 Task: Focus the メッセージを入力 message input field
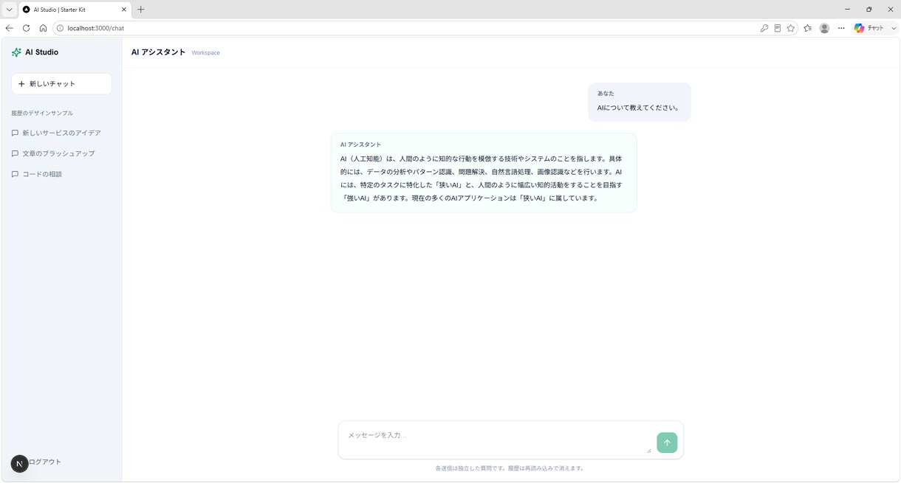[499, 439]
